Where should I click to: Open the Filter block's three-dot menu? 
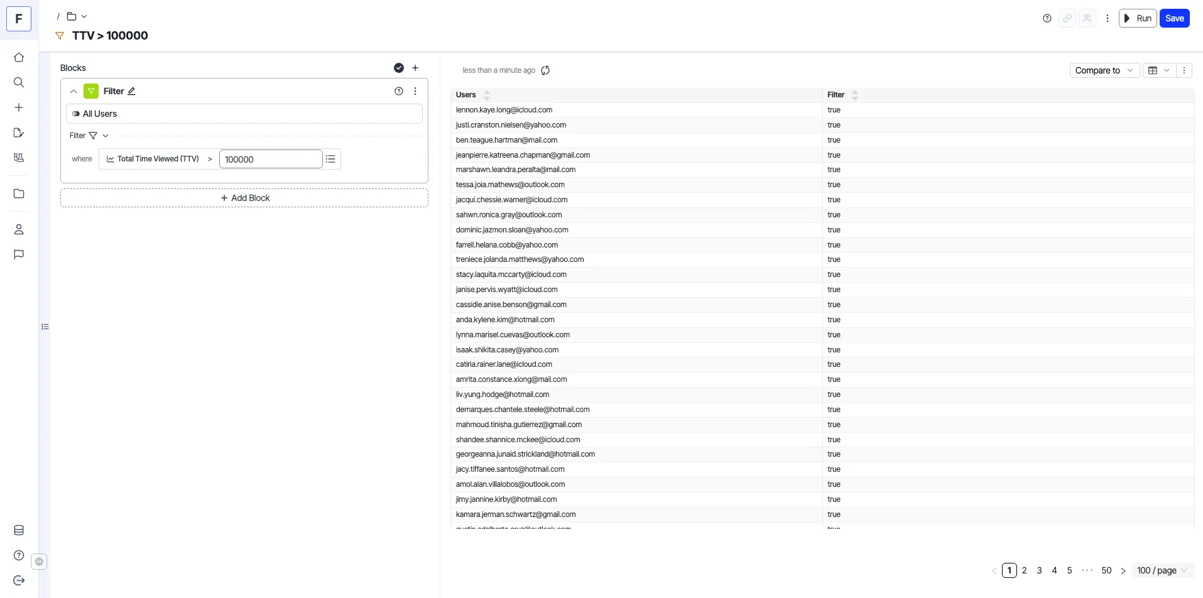415,91
